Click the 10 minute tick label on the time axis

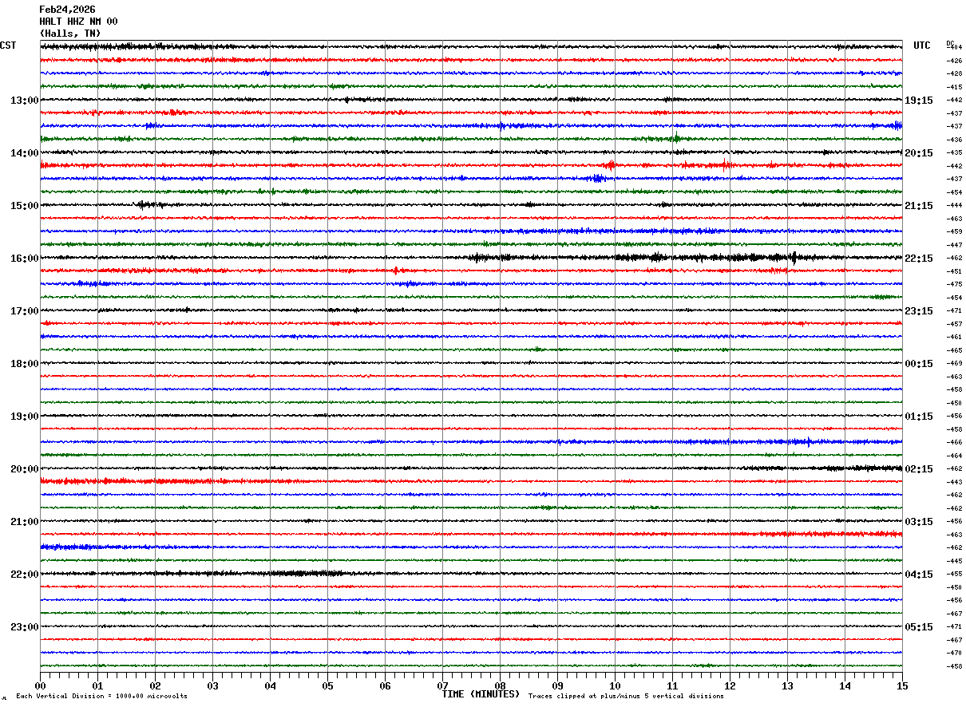coord(615,685)
